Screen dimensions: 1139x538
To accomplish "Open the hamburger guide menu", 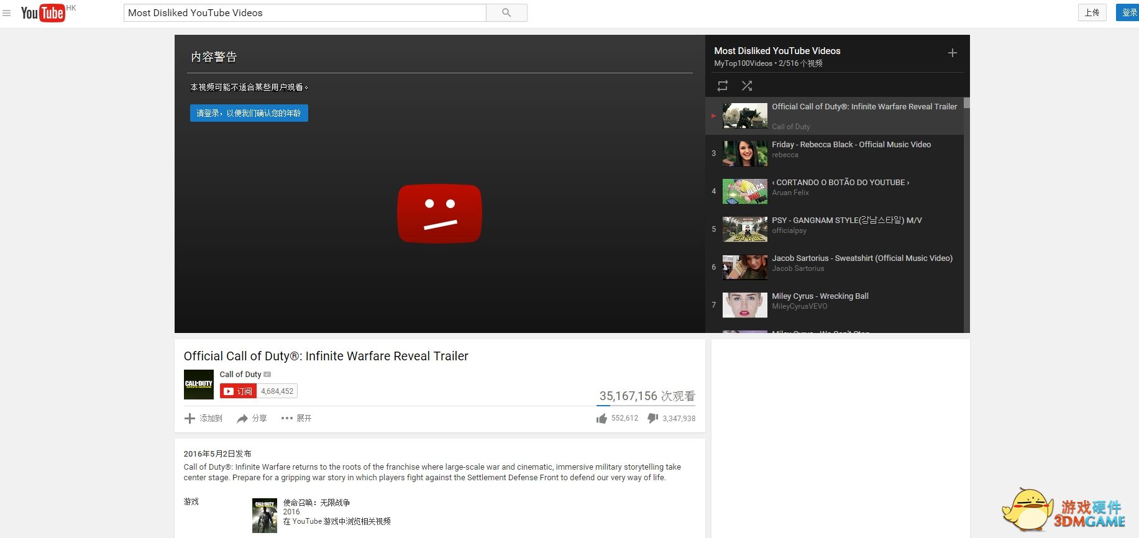I will tap(7, 13).
